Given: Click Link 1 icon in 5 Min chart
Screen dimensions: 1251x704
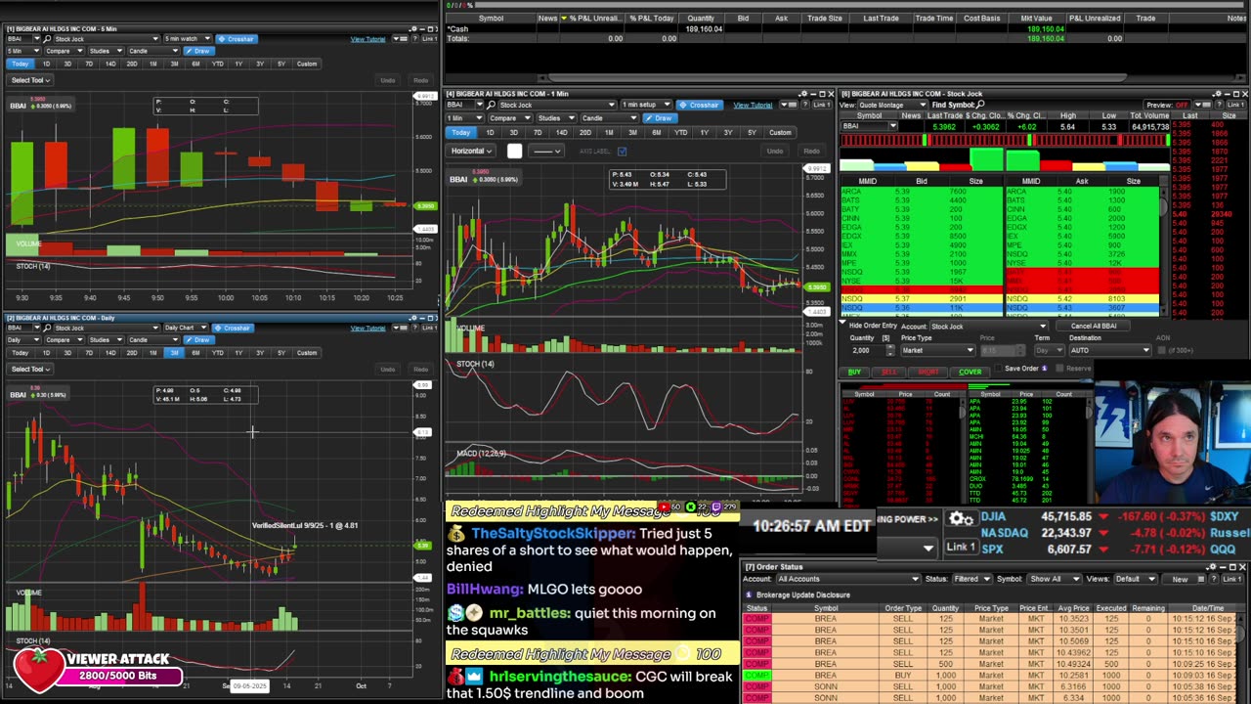Looking at the screenshot, I should pyautogui.click(x=430, y=39).
